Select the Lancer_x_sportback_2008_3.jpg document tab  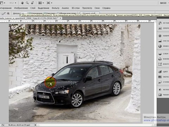[x=30, y=18]
